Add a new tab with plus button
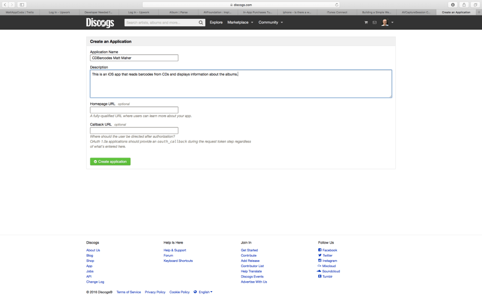The image size is (482, 301). [x=479, y=12]
